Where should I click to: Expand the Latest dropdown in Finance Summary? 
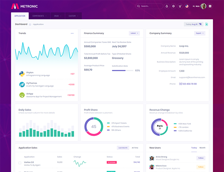coord(134,33)
